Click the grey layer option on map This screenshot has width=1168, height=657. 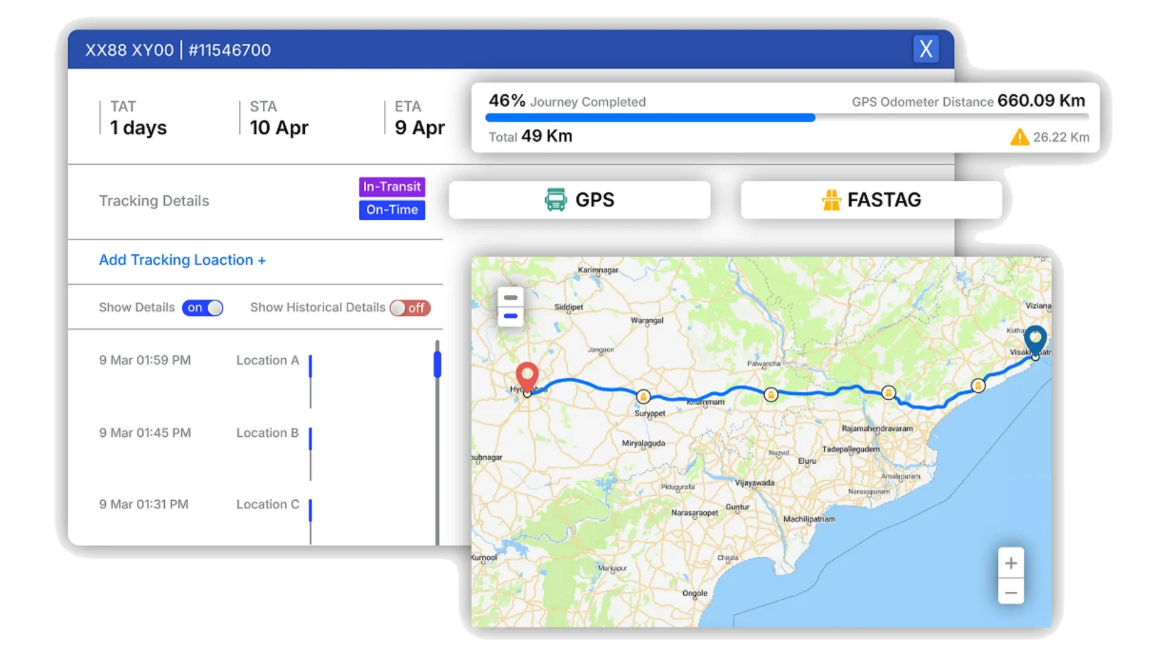coord(510,297)
